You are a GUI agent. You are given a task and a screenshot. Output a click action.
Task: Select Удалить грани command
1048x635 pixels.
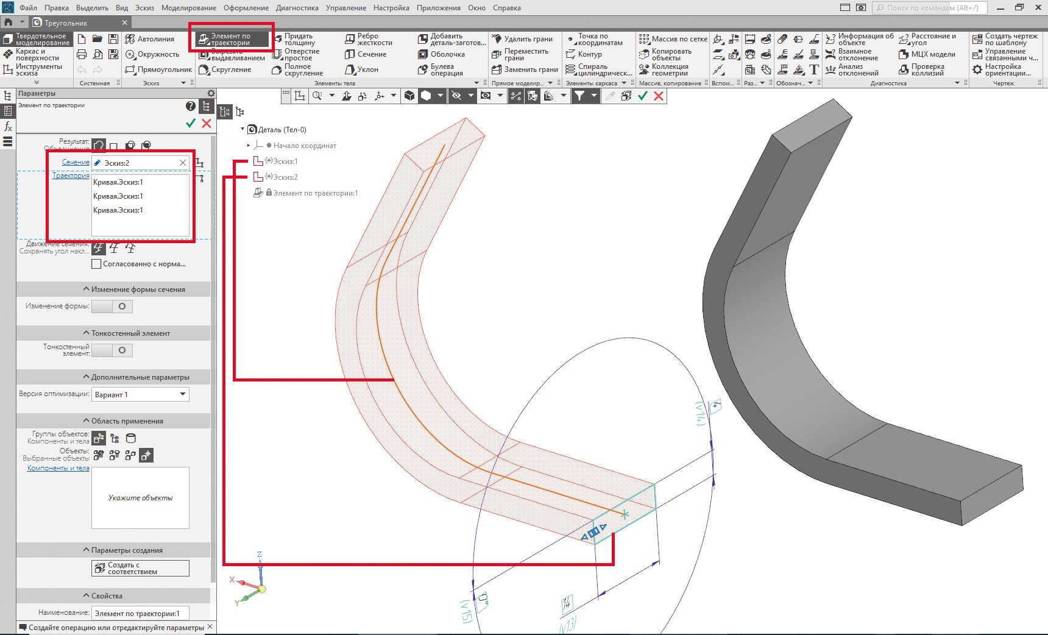pos(522,39)
